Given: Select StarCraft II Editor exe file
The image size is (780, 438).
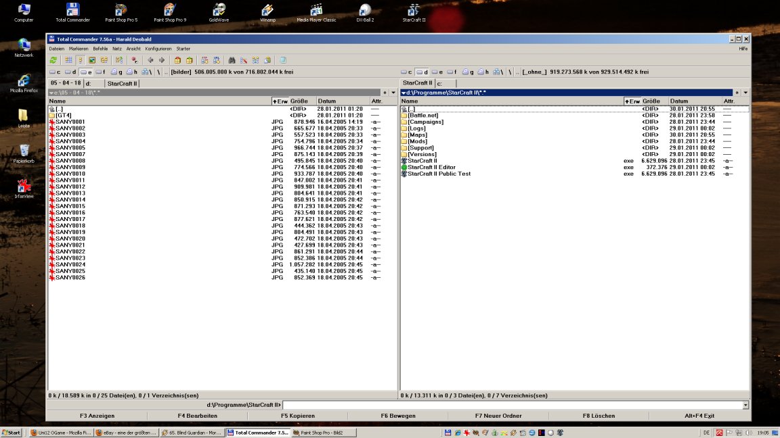Looking at the screenshot, I should point(431,168).
